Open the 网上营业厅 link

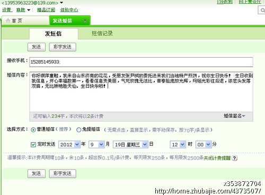[x=250, y=2]
